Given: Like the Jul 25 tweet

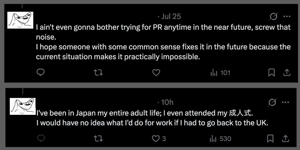Looking at the screenshot, I should pos(156,73).
